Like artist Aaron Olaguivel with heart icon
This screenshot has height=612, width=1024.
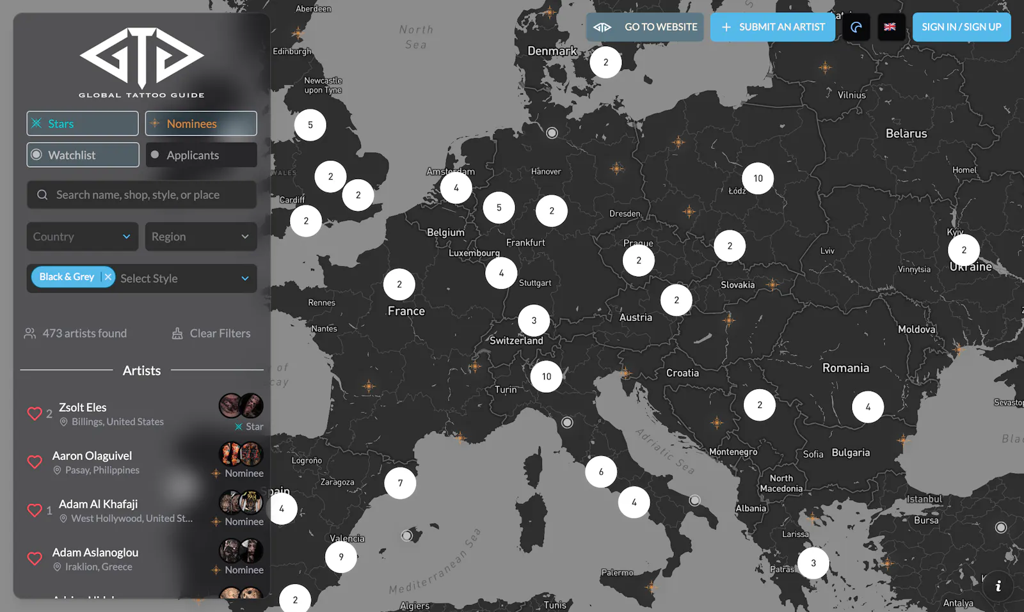click(35, 462)
